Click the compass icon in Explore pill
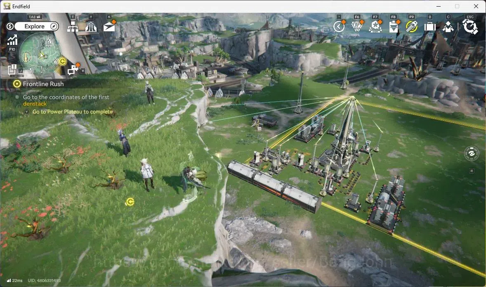 point(54,26)
